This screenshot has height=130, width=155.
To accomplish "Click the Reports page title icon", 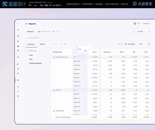I will click(26, 24).
